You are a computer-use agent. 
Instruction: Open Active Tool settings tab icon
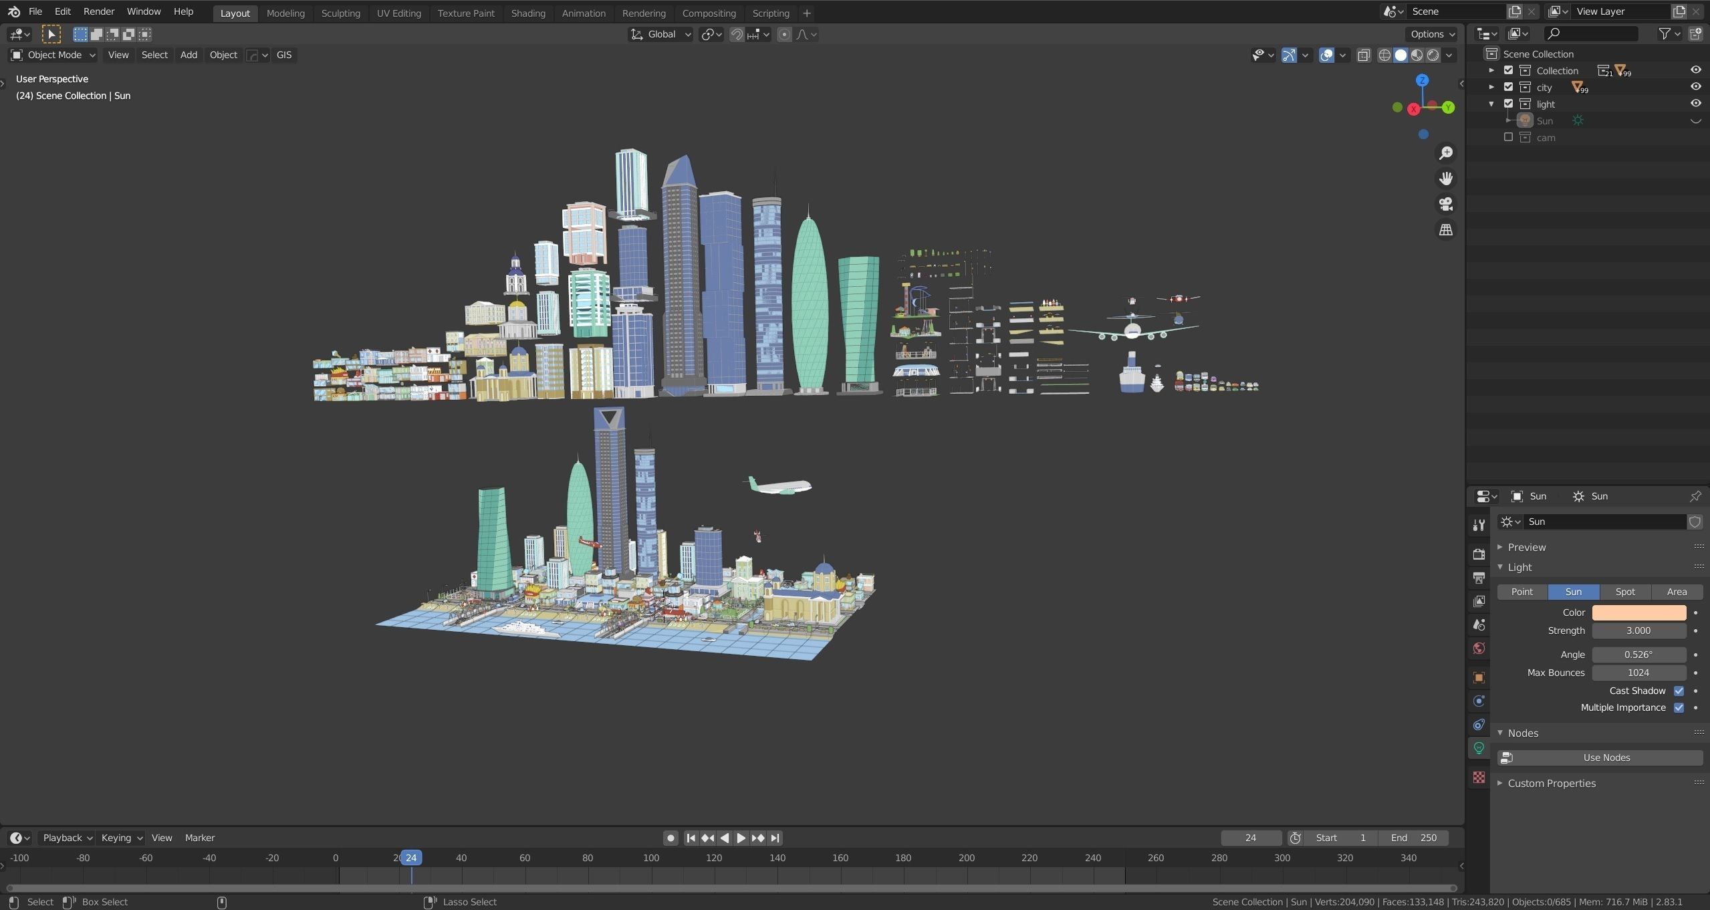(x=1479, y=525)
